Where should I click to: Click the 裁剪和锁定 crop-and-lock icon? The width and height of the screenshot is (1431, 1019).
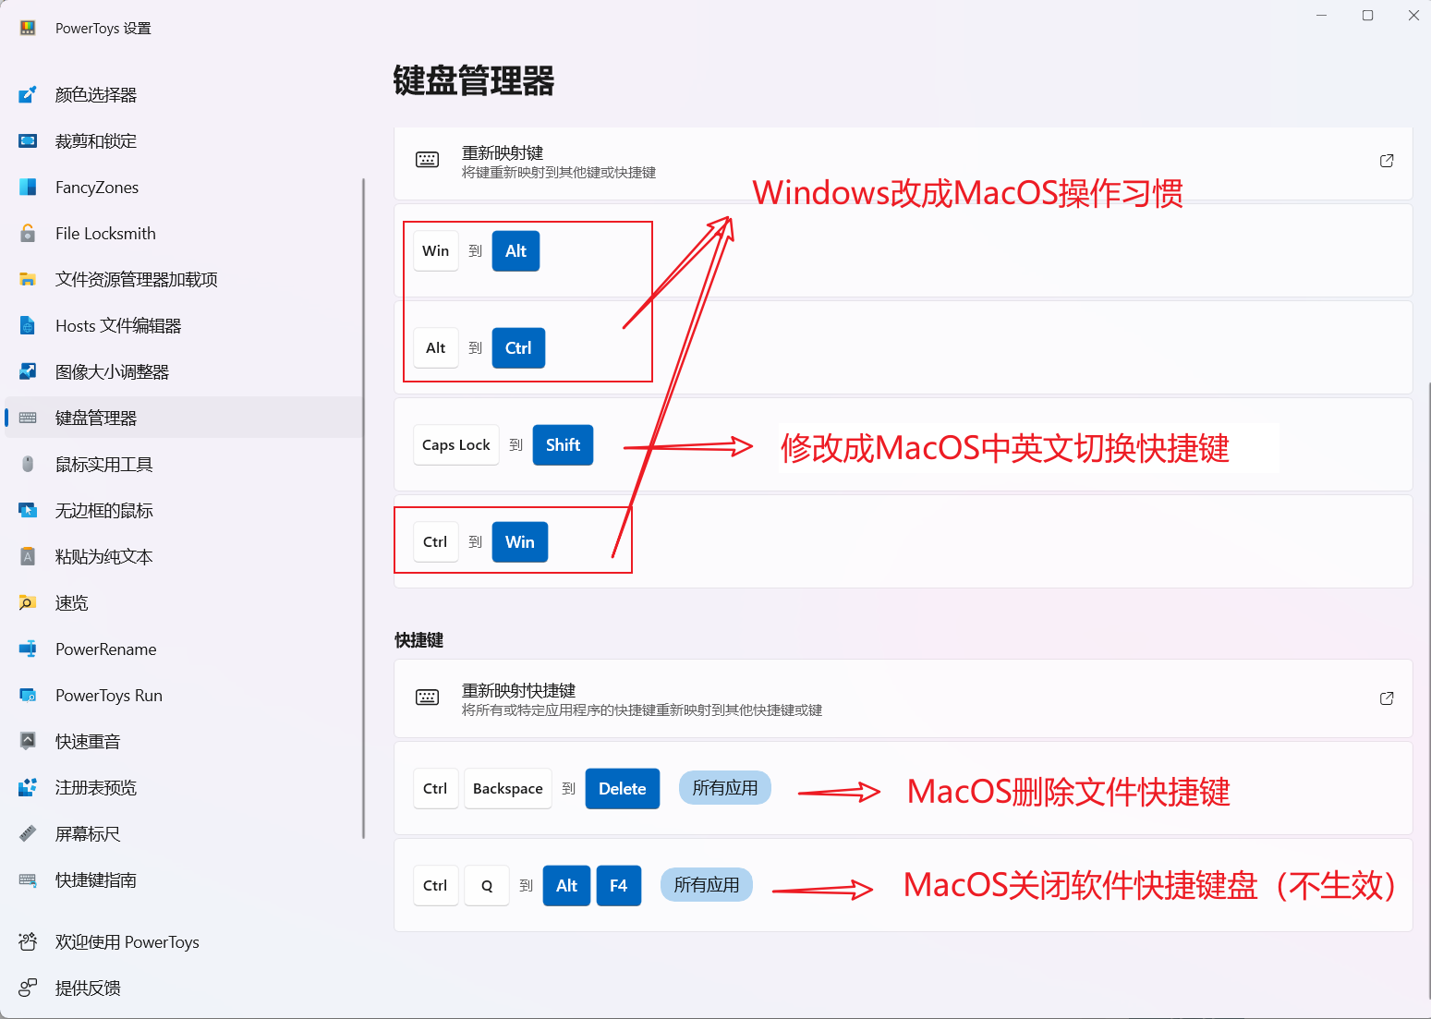pos(28,140)
